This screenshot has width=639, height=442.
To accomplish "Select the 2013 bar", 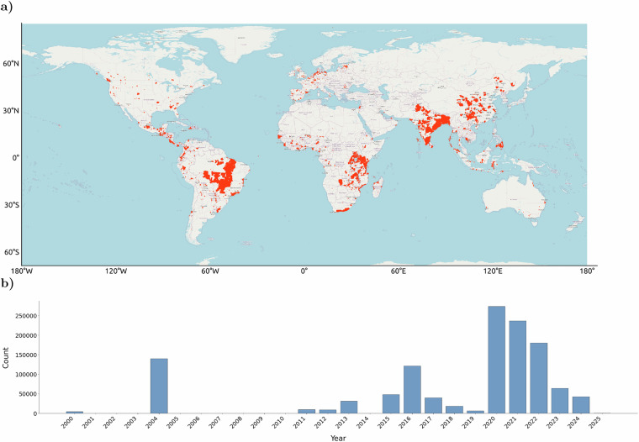I will pos(349,407).
